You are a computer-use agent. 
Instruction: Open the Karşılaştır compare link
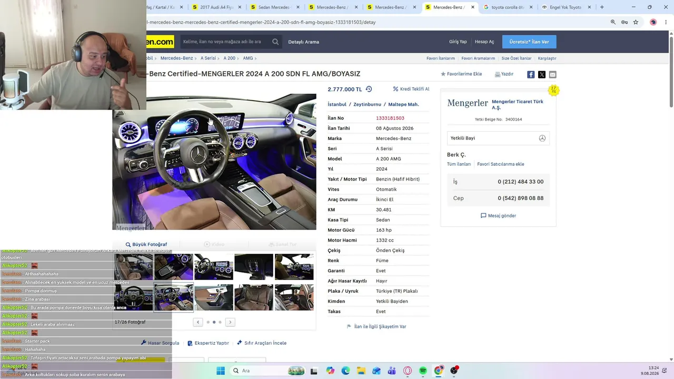[x=547, y=58]
